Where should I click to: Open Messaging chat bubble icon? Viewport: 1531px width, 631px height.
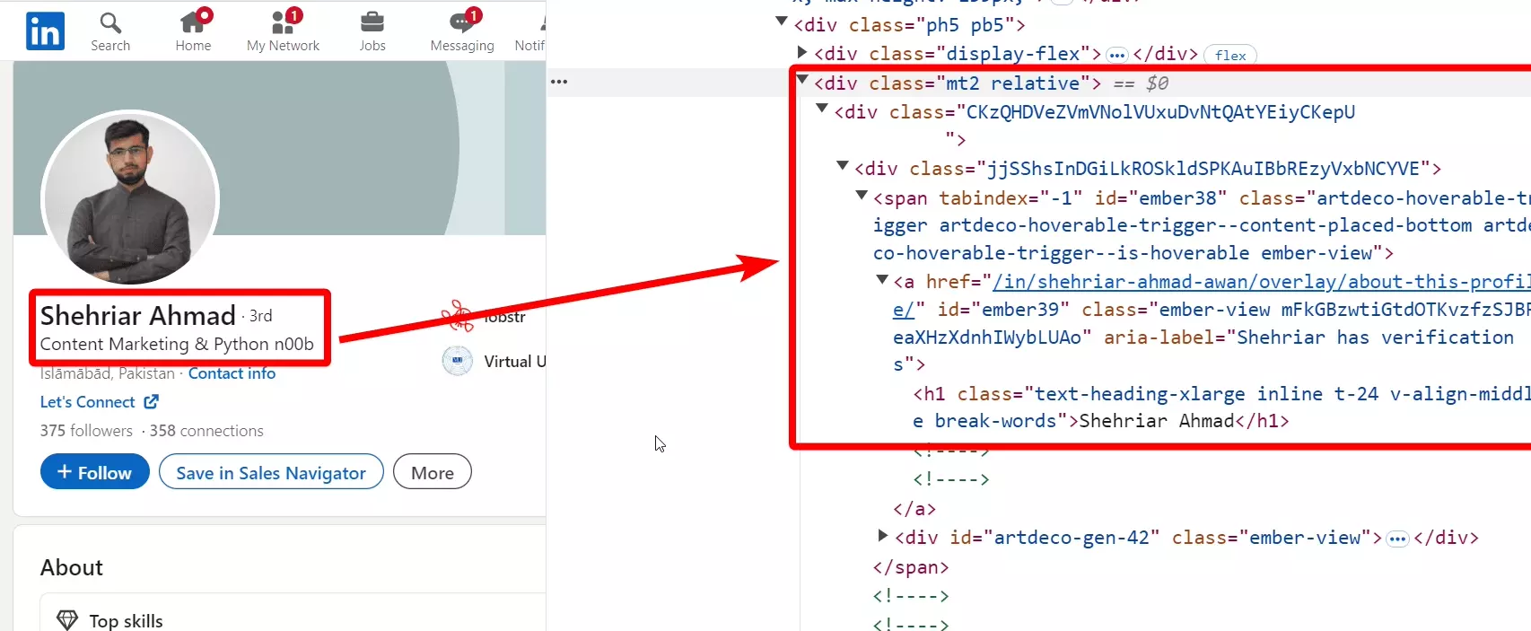click(x=461, y=22)
